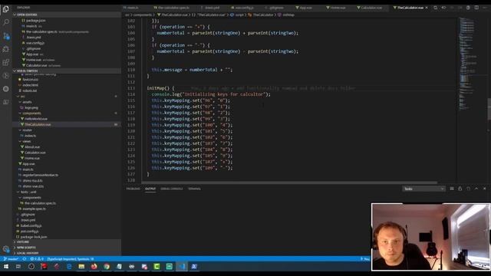This screenshot has width=491, height=276.
Task: Close the bottom panel
Action: click(484, 189)
